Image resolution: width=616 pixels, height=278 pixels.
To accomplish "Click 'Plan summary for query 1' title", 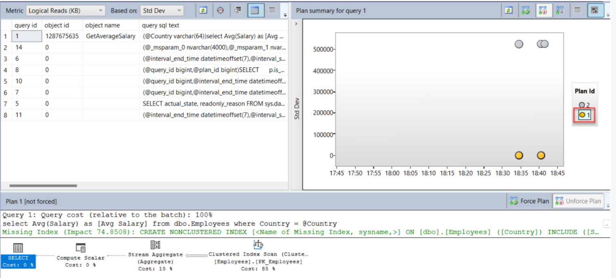I will click(x=331, y=11).
